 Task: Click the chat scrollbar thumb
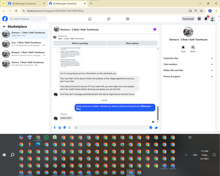click(158, 113)
